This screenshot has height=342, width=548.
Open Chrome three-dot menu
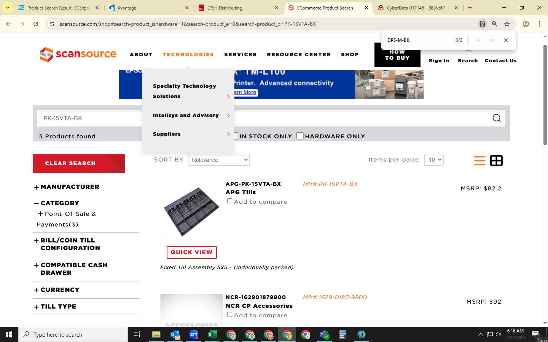coord(540,24)
